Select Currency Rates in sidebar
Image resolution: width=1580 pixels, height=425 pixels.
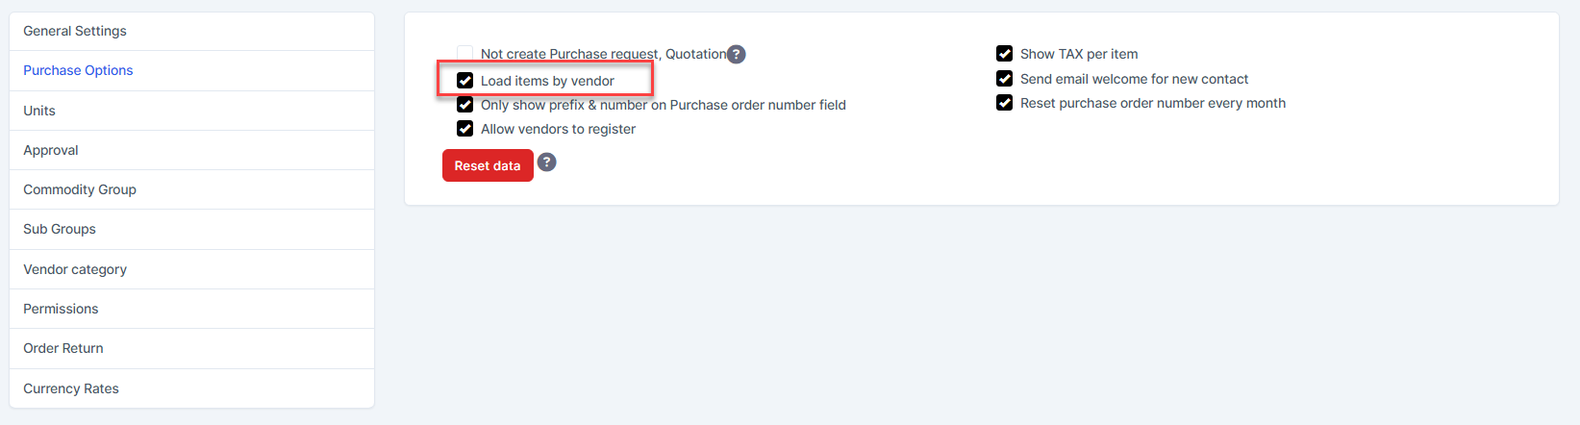[x=71, y=388]
